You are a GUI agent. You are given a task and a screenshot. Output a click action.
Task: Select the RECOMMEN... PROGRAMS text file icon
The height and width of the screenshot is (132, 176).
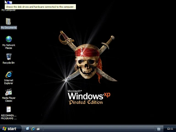point(9,109)
